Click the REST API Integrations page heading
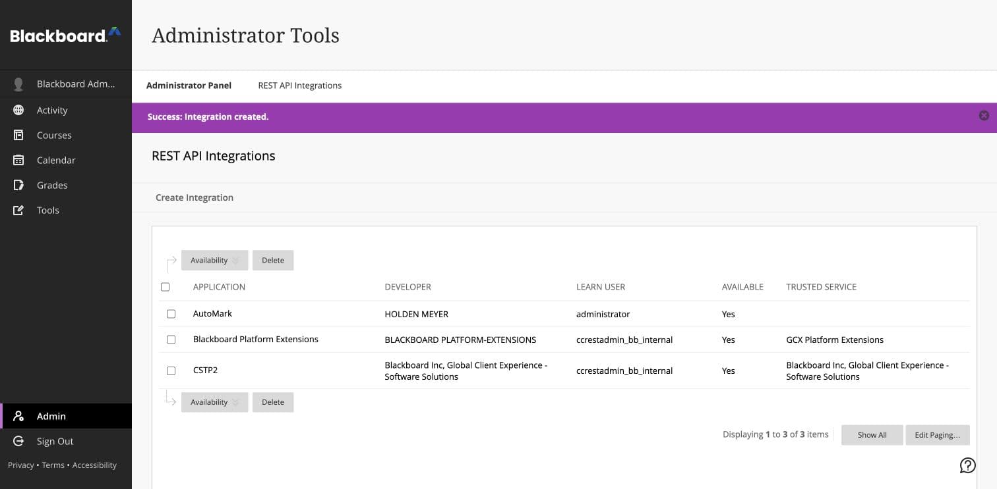 click(x=213, y=156)
